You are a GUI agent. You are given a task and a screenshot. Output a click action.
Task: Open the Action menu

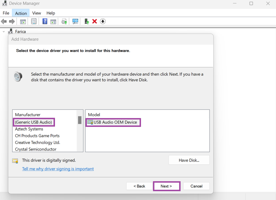(x=21, y=13)
